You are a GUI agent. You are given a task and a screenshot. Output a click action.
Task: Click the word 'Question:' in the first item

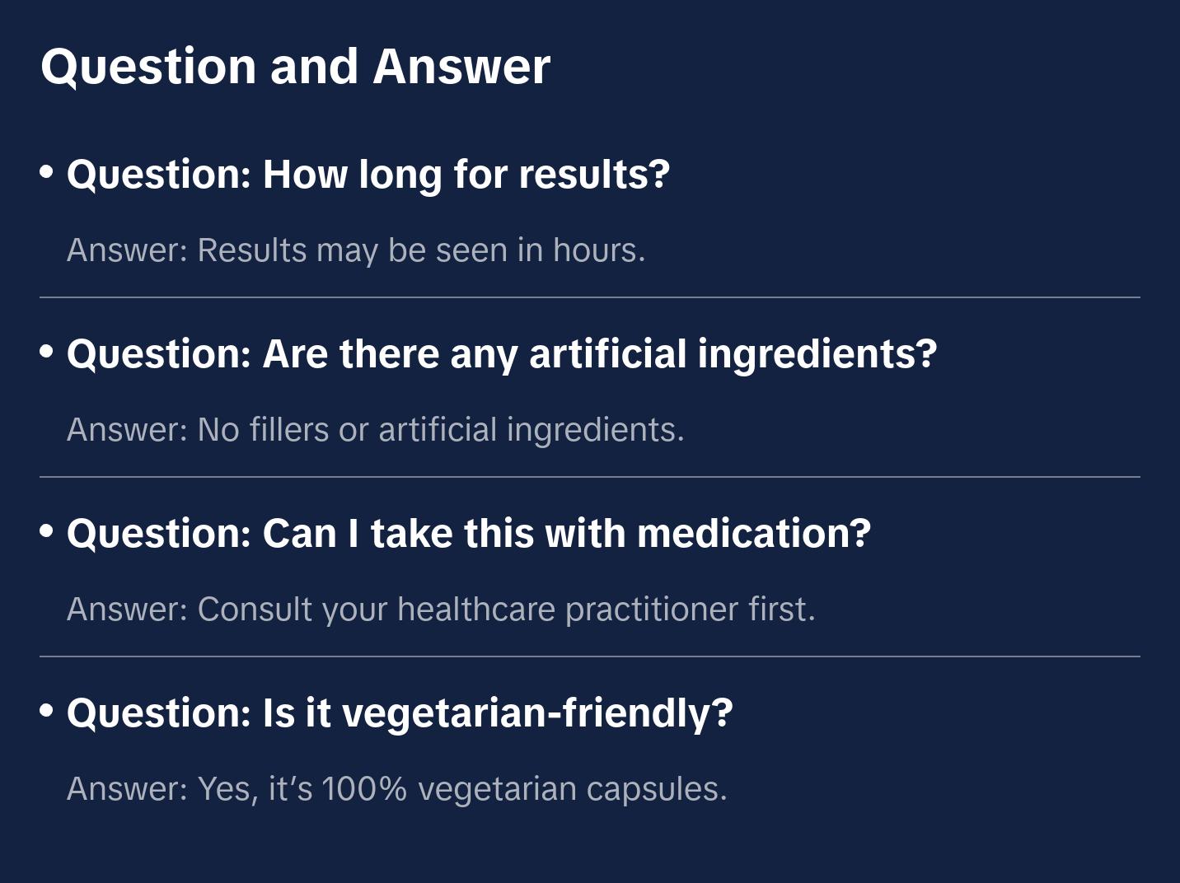click(x=158, y=175)
